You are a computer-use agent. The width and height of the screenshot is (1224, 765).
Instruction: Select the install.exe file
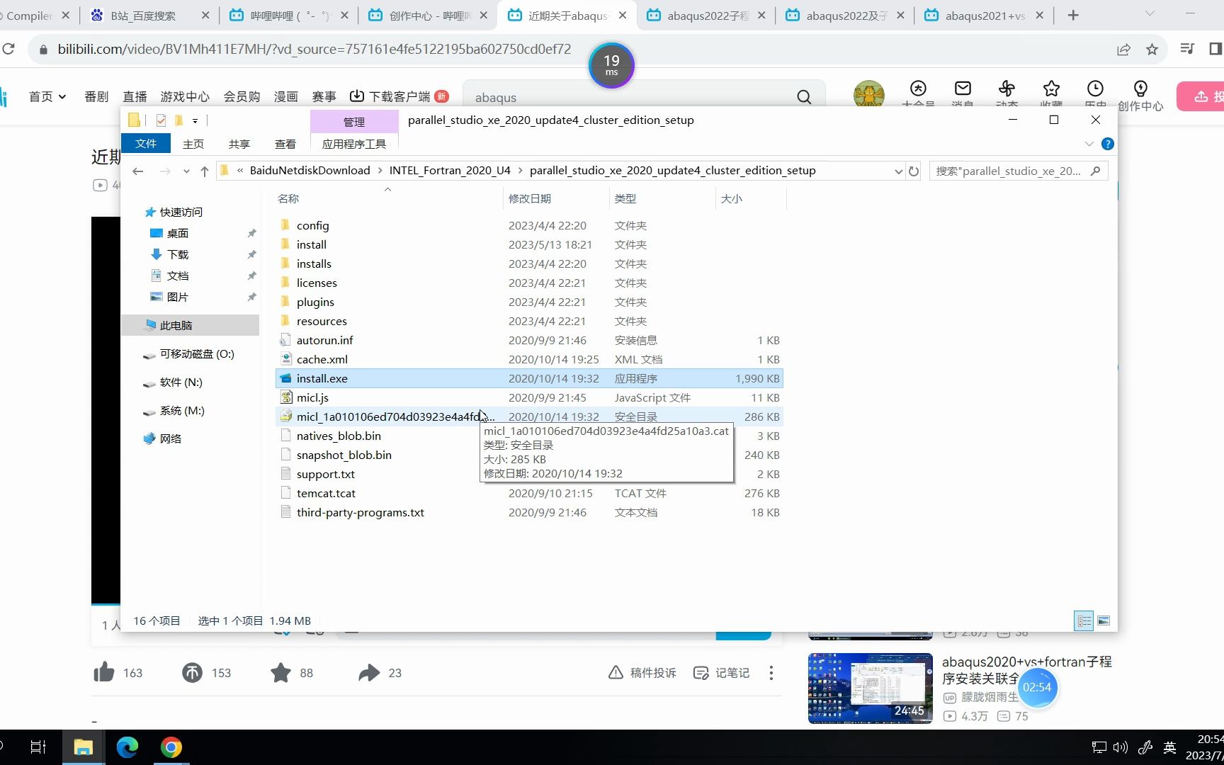(x=529, y=378)
